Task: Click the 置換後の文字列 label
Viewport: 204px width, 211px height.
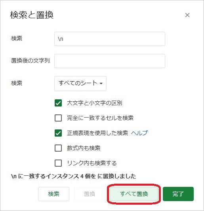Action: tap(31, 61)
